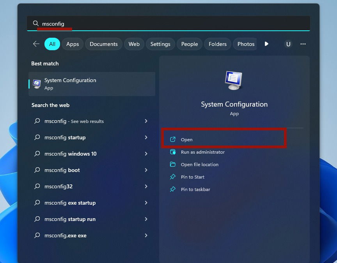Viewport: 337px width, 263px height.
Task: Switch to the Photos filter tab
Action: click(x=245, y=44)
